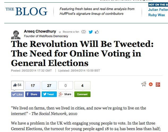Click THE BLOG logo header

(x=27, y=11)
